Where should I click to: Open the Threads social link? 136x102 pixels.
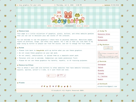click(x=101, y=73)
